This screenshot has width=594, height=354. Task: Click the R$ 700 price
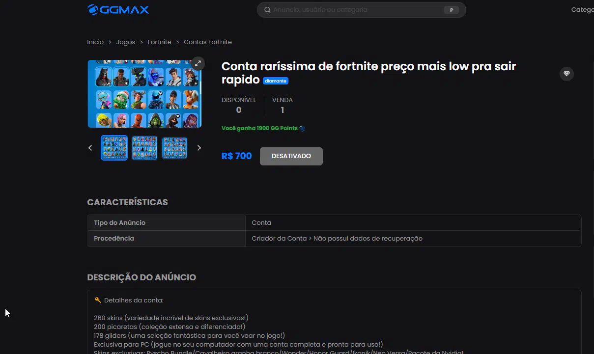click(x=236, y=156)
